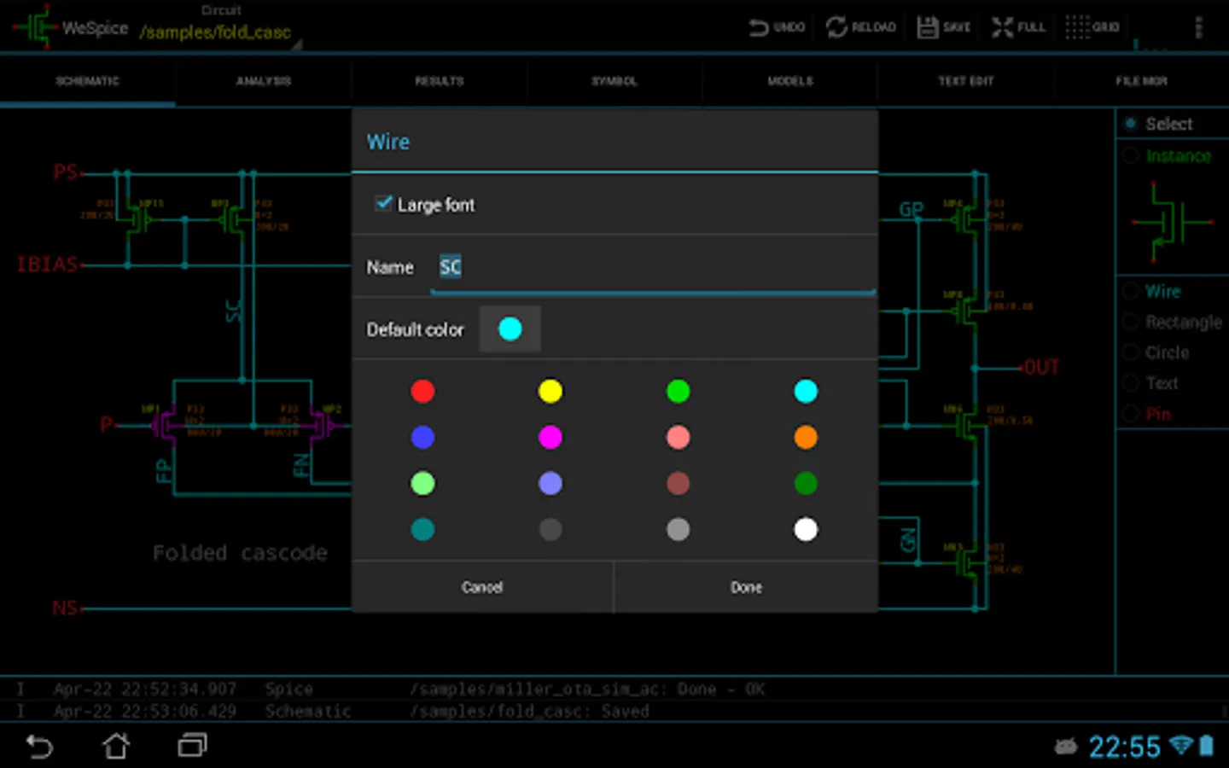The image size is (1229, 768).
Task: Tap the battery status icon
Action: coord(1207,746)
